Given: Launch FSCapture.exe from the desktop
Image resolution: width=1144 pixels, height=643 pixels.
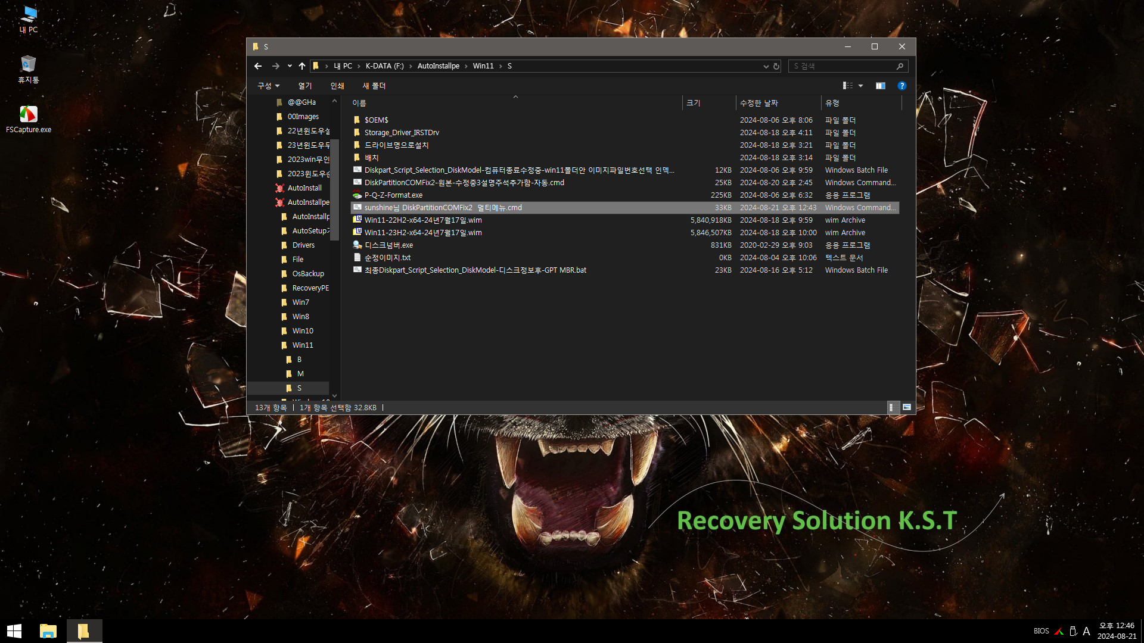Looking at the screenshot, I should [x=28, y=119].
